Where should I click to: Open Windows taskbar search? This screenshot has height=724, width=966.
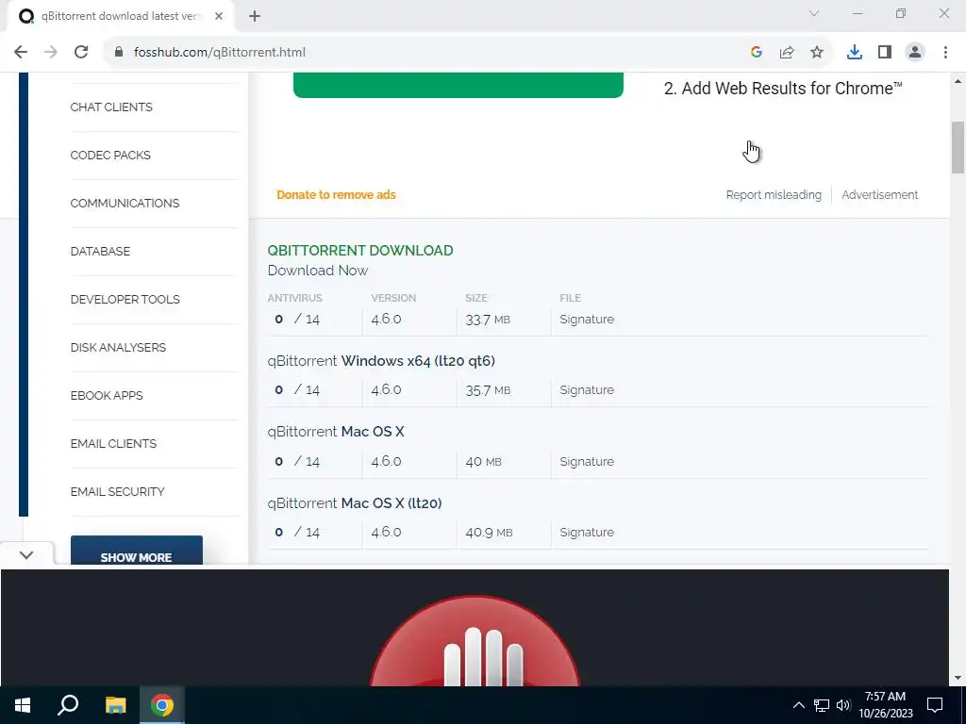[68, 705]
